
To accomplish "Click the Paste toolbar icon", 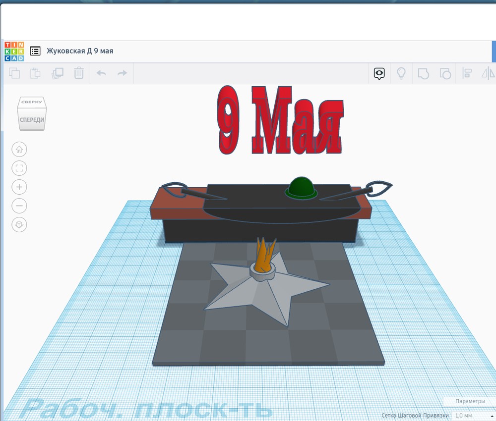I will pyautogui.click(x=35, y=74).
